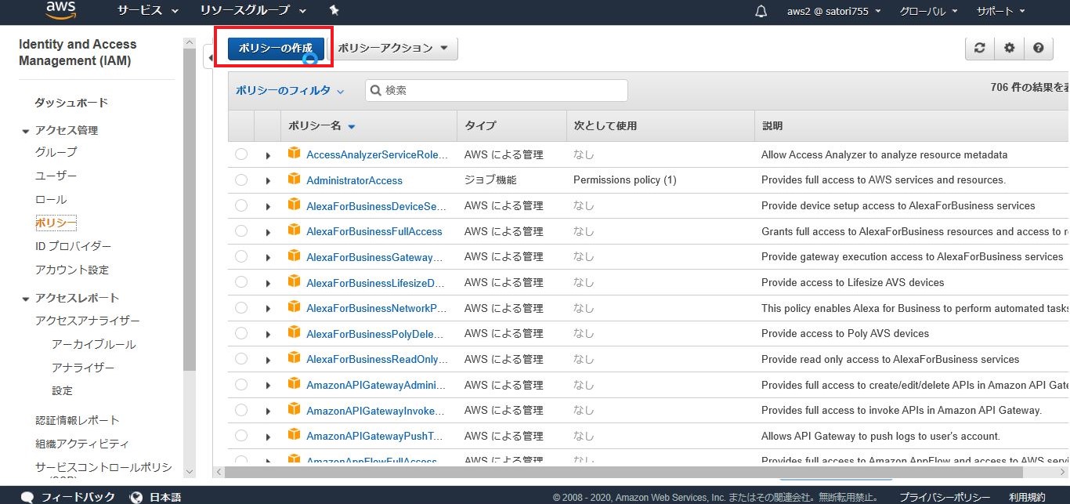
Task: Switch language via 日本語 footer link
Action: tap(165, 497)
